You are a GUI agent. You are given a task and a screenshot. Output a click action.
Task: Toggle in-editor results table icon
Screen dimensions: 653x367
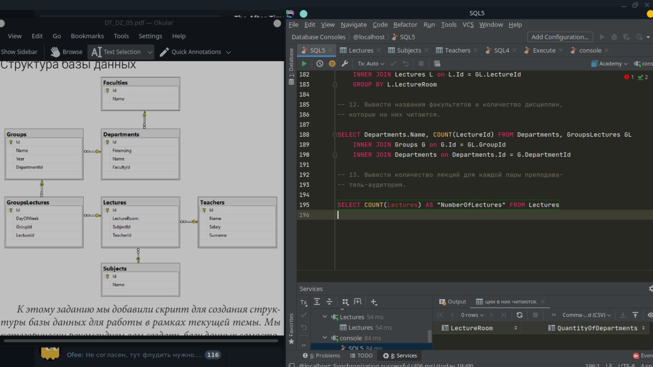click(437, 64)
